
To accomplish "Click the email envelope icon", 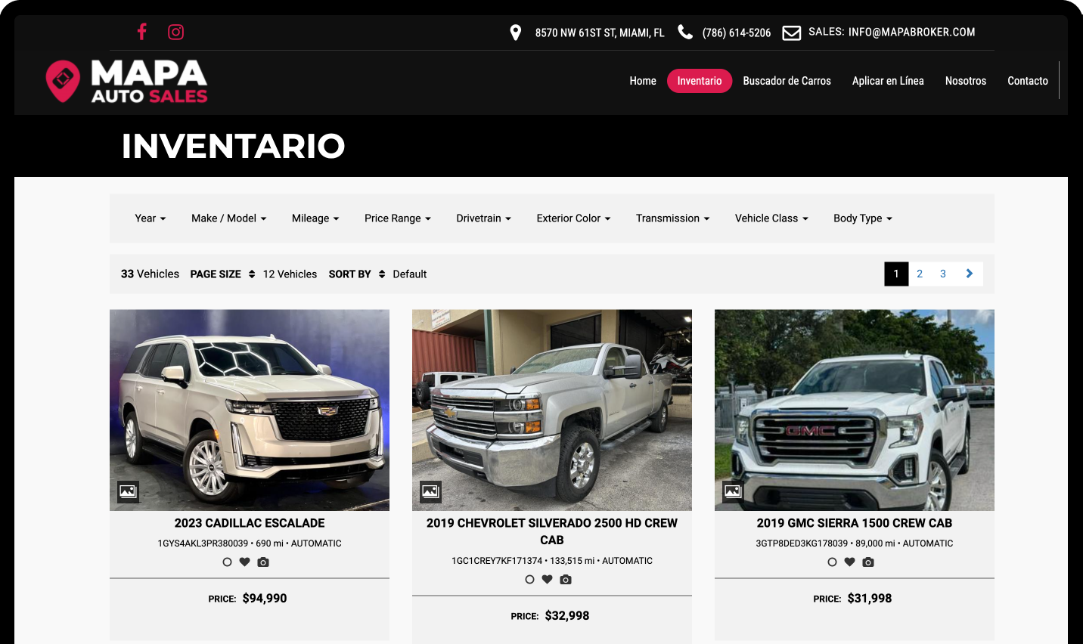I will point(791,33).
